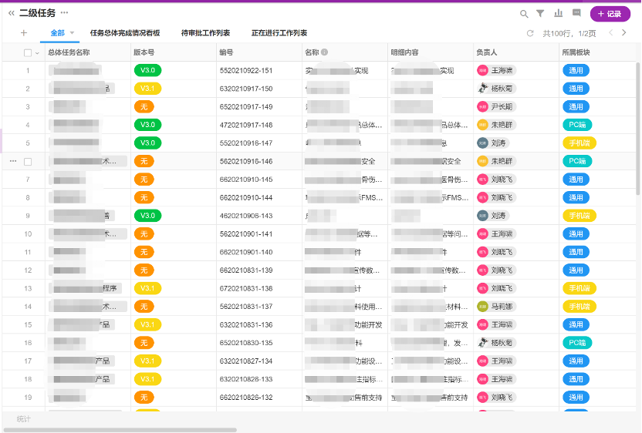This screenshot has height=433, width=642.
Task: Click the plus icon to add view
Action: point(24,33)
